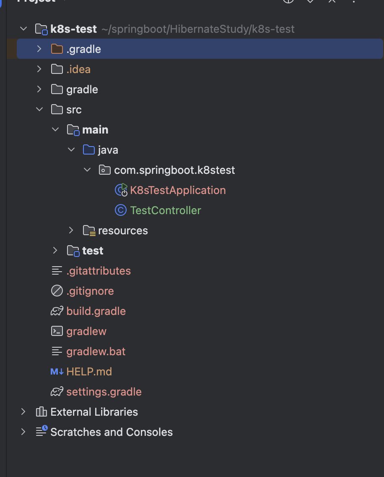The width and height of the screenshot is (384, 477).
Task: Click the External Libraries bar-chart icon
Action: 41,412
